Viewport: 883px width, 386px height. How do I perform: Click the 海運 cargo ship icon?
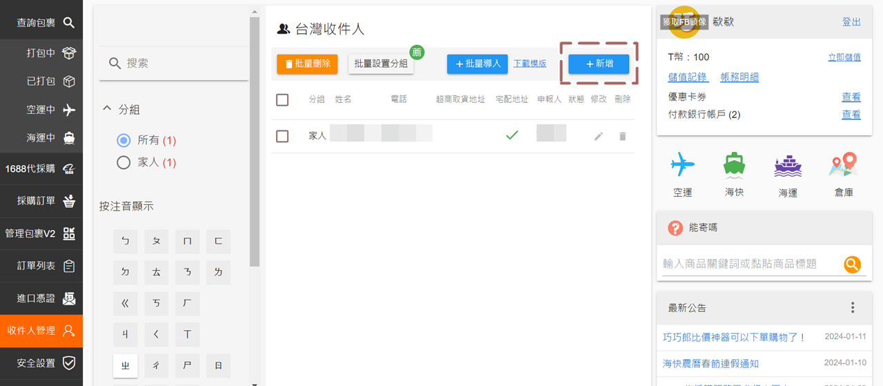click(x=788, y=166)
